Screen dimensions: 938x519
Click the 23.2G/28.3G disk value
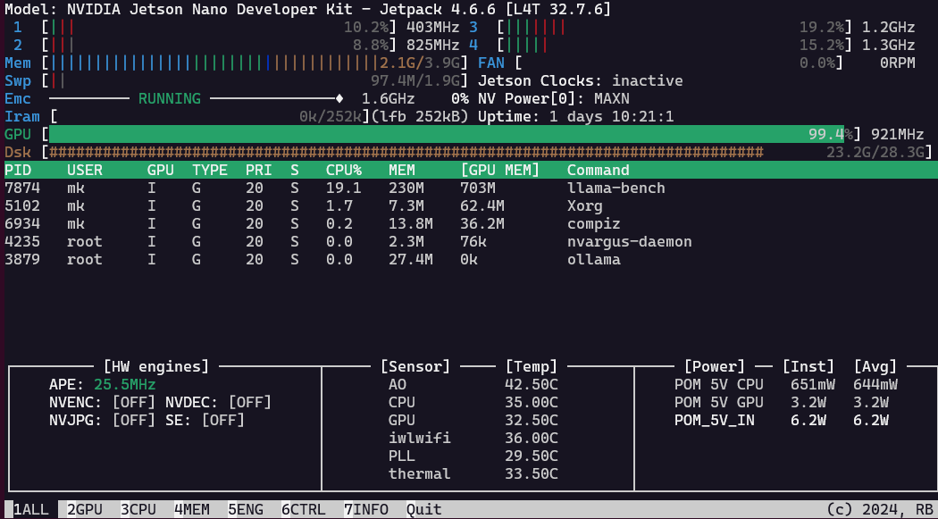click(x=875, y=152)
